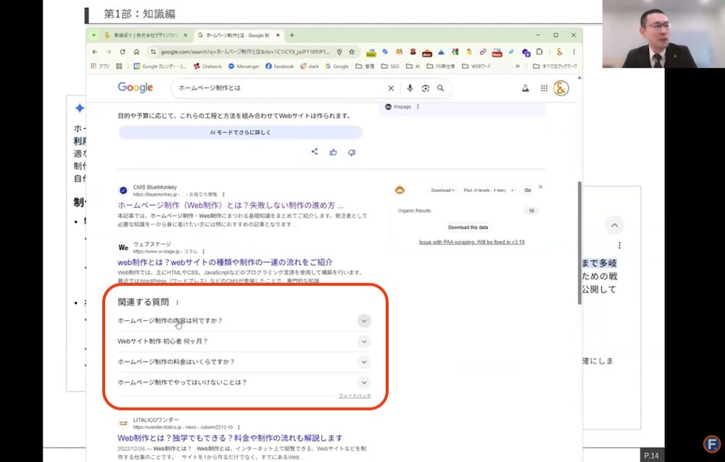Click the browser back arrow
The width and height of the screenshot is (725, 462).
95,52
